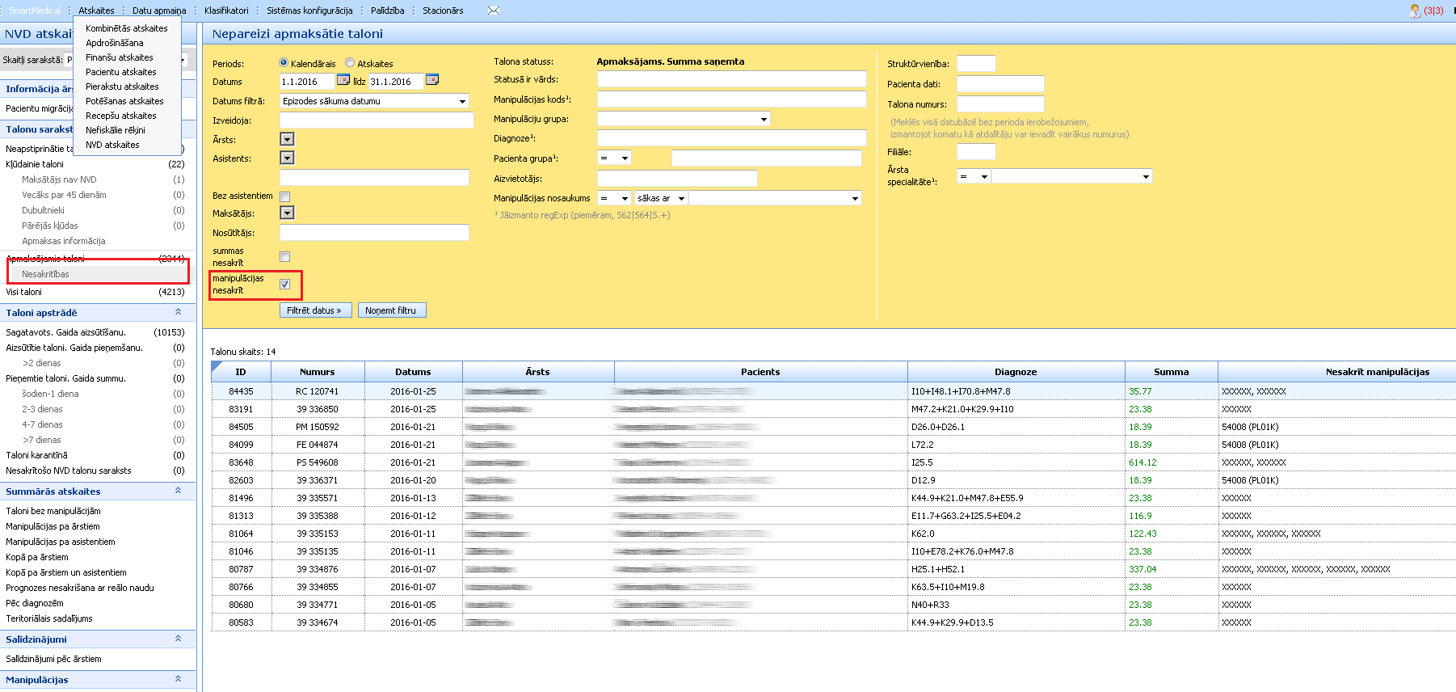Open the Asistents selector arrow button
Viewport: 1456px width, 692px height.
pyautogui.click(x=287, y=158)
